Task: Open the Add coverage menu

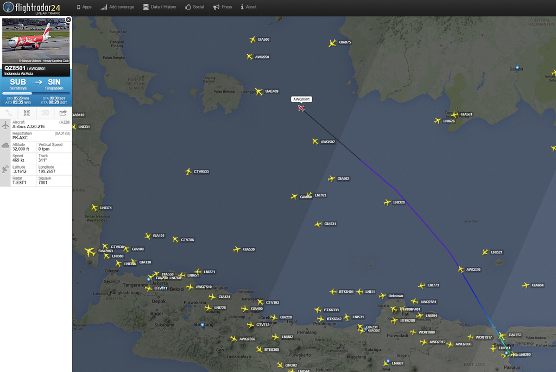Action: 117,7
